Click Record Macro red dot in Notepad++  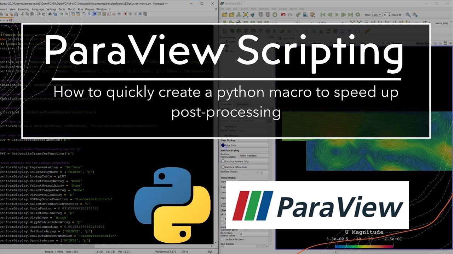(125, 14)
